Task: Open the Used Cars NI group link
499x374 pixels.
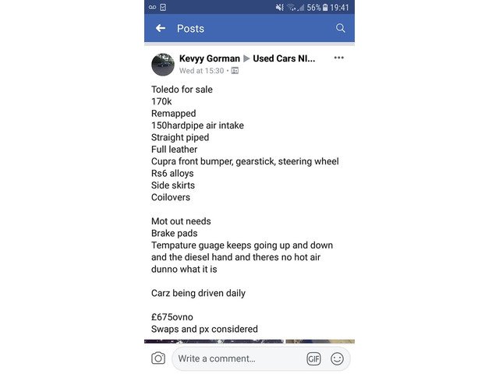Action: coord(285,58)
